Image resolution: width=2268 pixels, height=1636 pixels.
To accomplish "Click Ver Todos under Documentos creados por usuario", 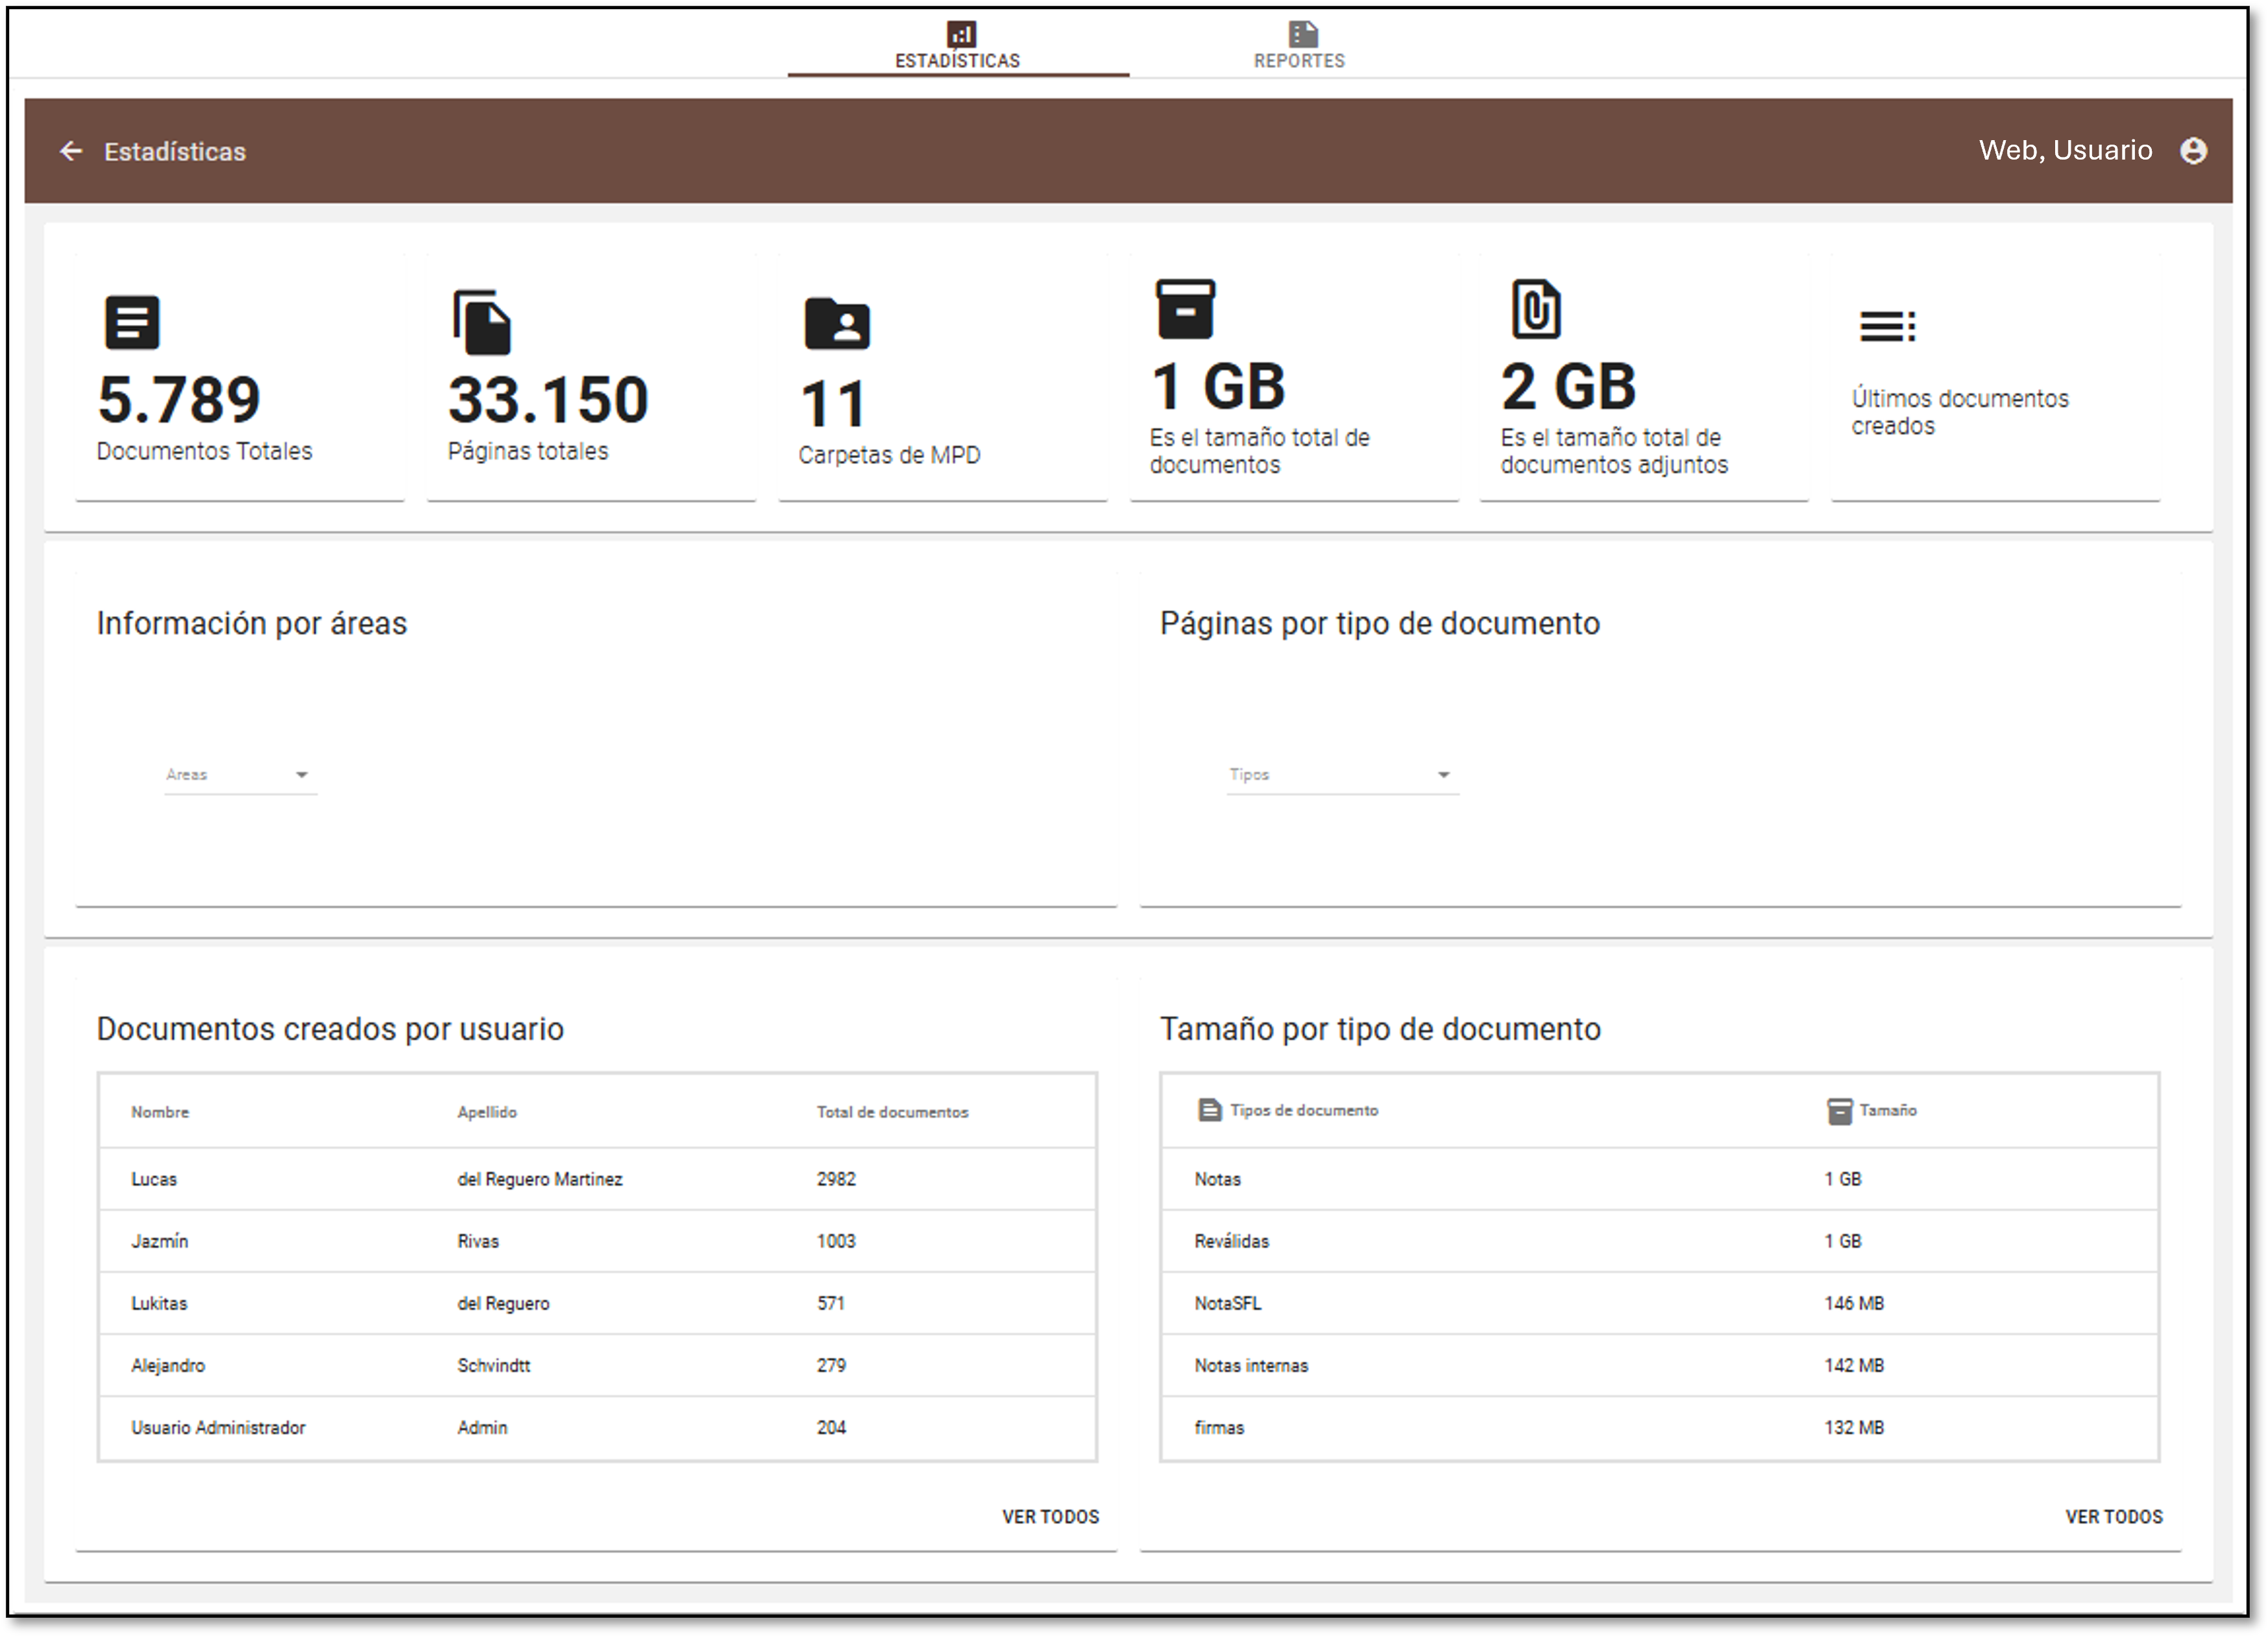I will [x=1050, y=1516].
